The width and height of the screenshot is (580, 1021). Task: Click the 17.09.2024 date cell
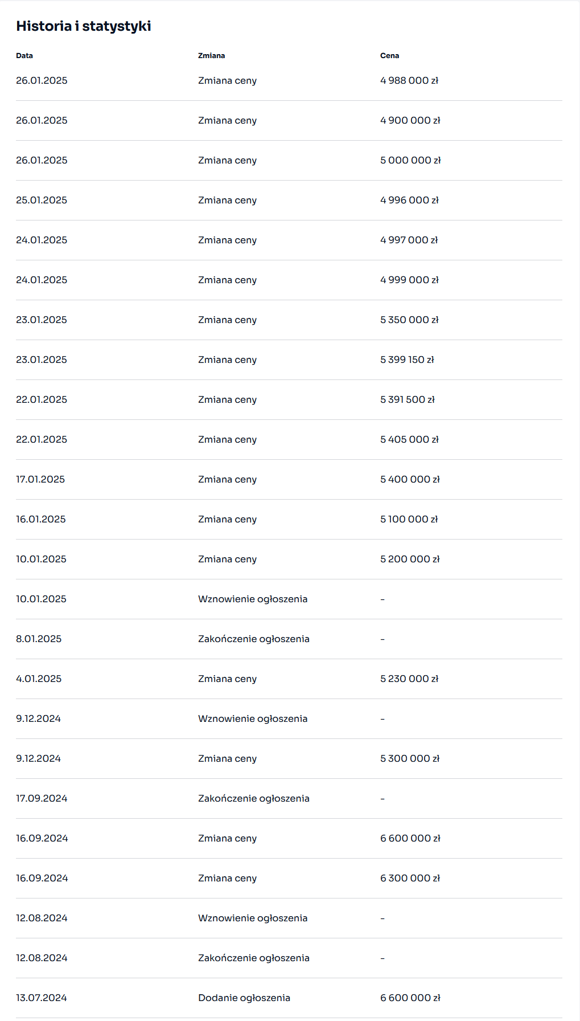click(x=42, y=799)
